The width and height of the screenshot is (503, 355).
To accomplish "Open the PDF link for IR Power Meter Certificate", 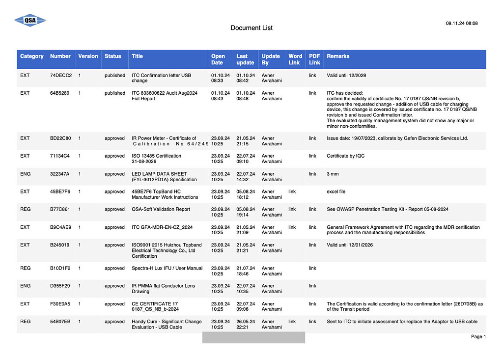I will click(313, 138).
